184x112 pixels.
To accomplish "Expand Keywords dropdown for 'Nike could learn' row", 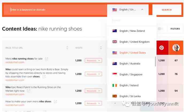I will 93,74.
